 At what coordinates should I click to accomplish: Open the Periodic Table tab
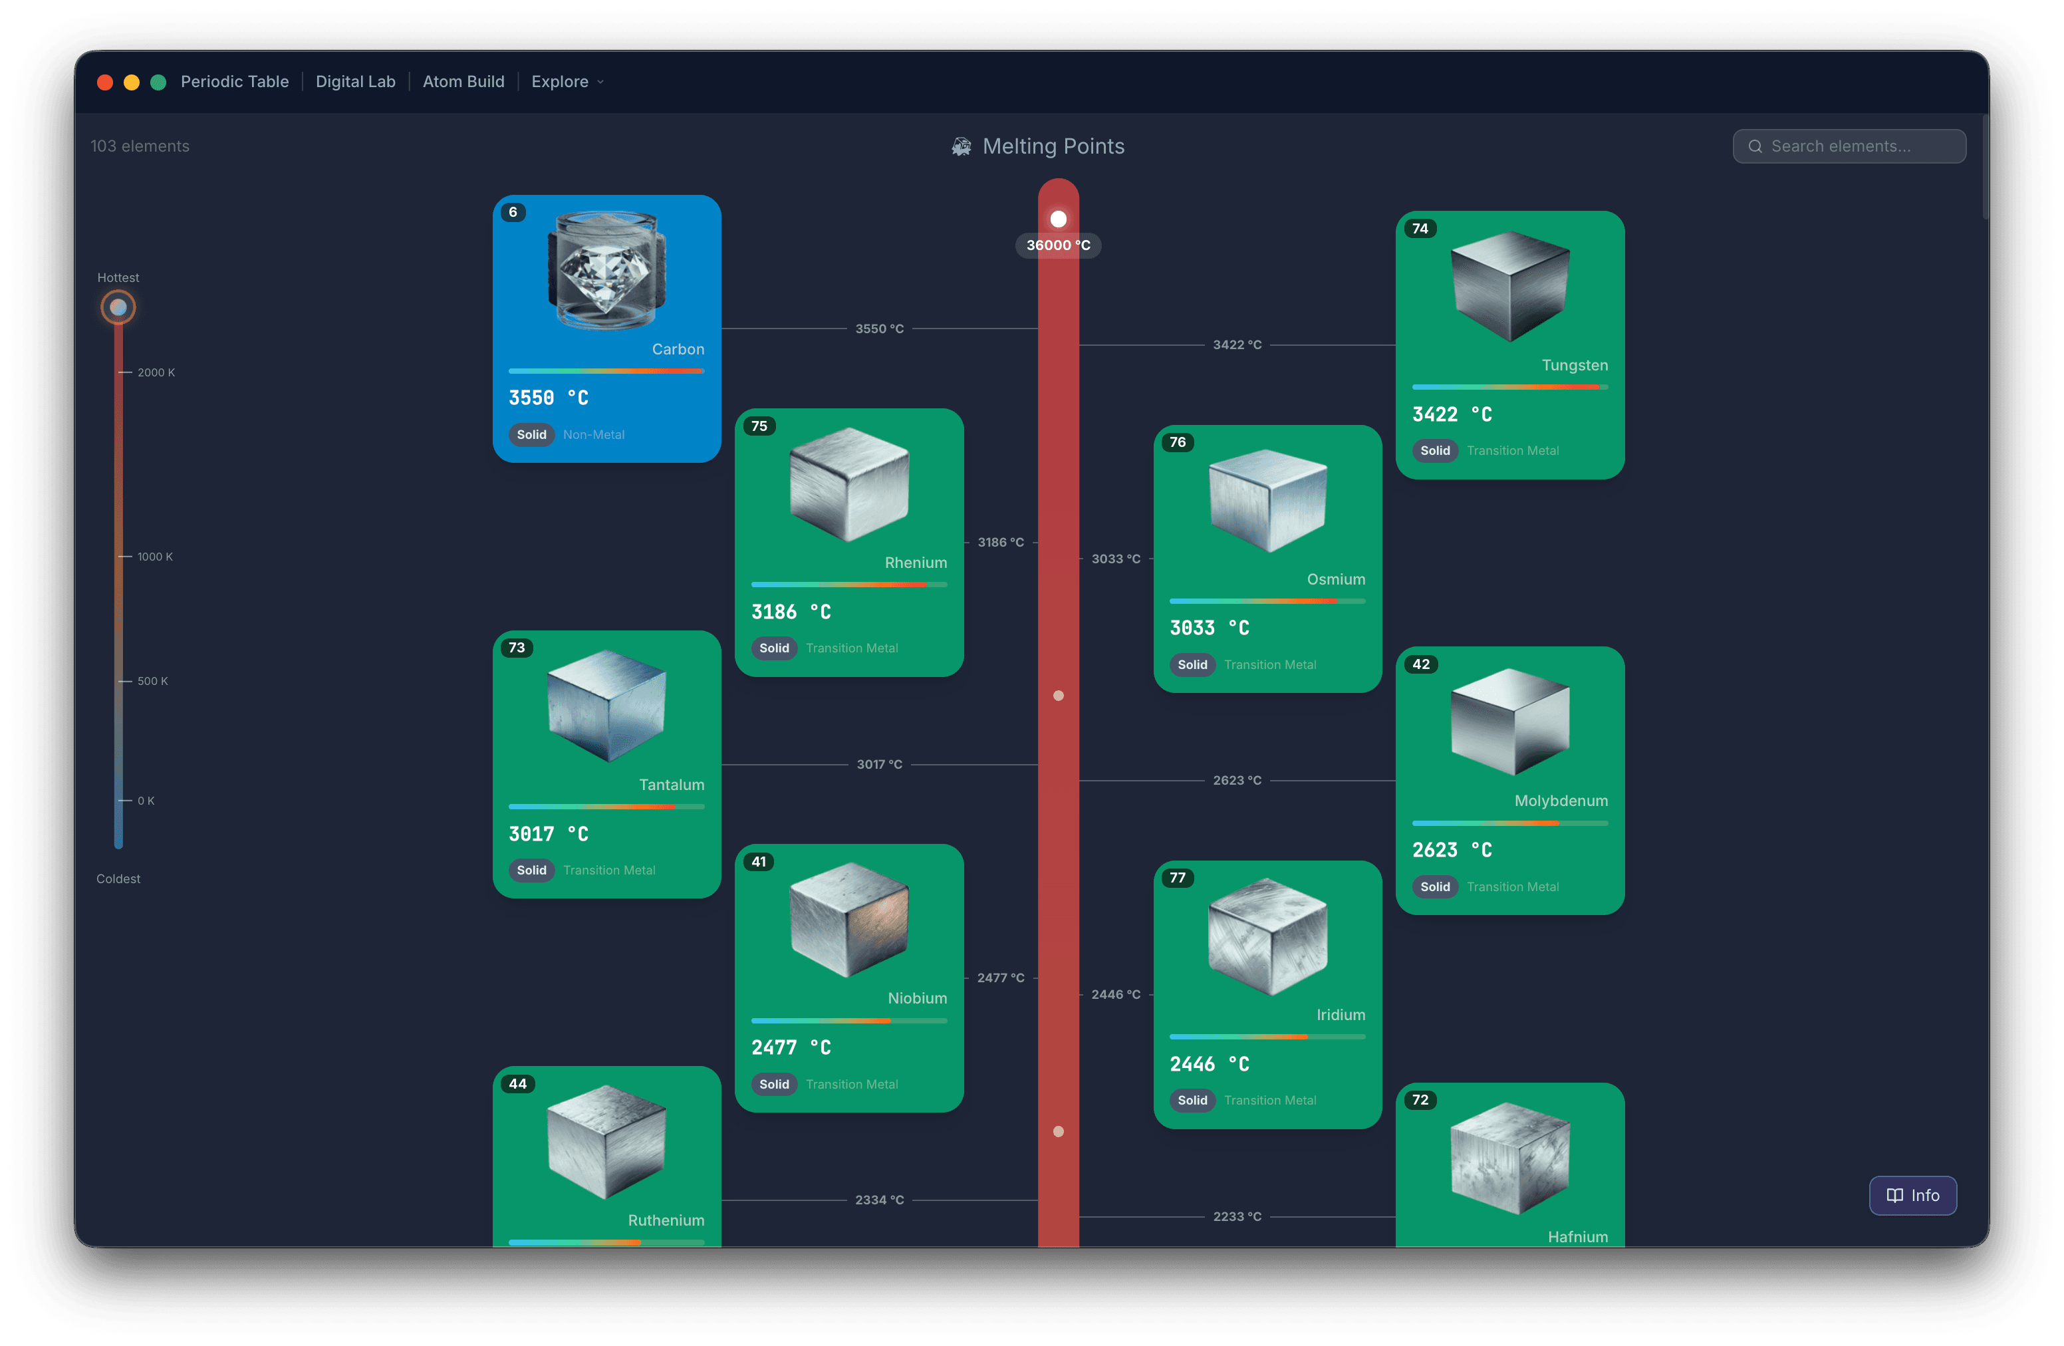[x=234, y=82]
